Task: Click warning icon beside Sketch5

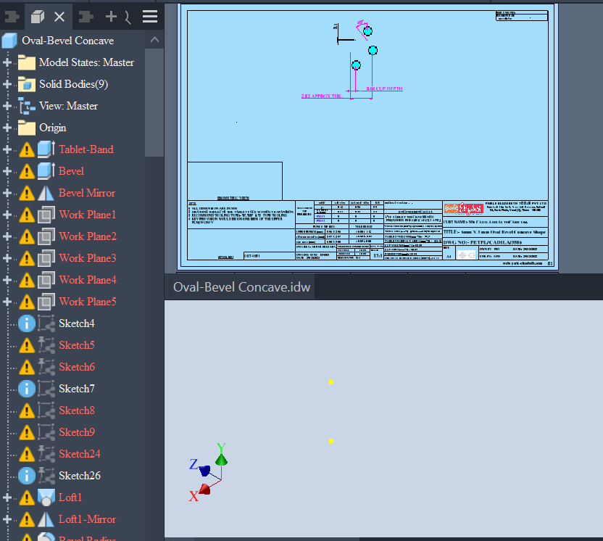Action: pyautogui.click(x=27, y=345)
